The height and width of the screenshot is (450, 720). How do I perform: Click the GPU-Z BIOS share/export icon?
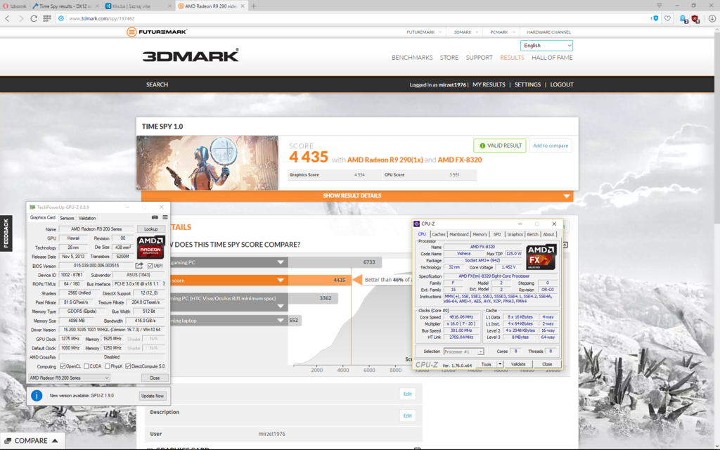(139, 265)
